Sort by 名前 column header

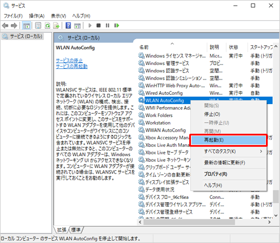point(172,47)
